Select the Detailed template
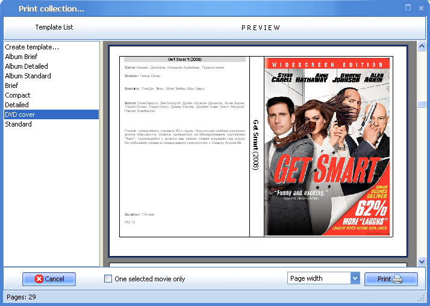The height and width of the screenshot is (306, 430). (51, 105)
